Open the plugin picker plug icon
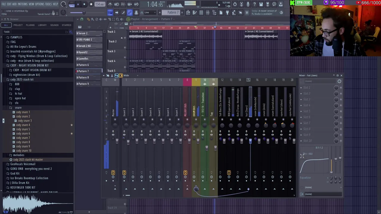 [227, 12]
